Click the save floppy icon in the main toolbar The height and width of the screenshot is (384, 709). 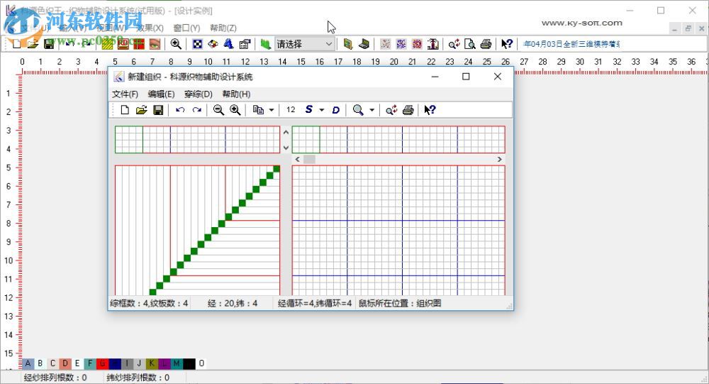point(48,44)
